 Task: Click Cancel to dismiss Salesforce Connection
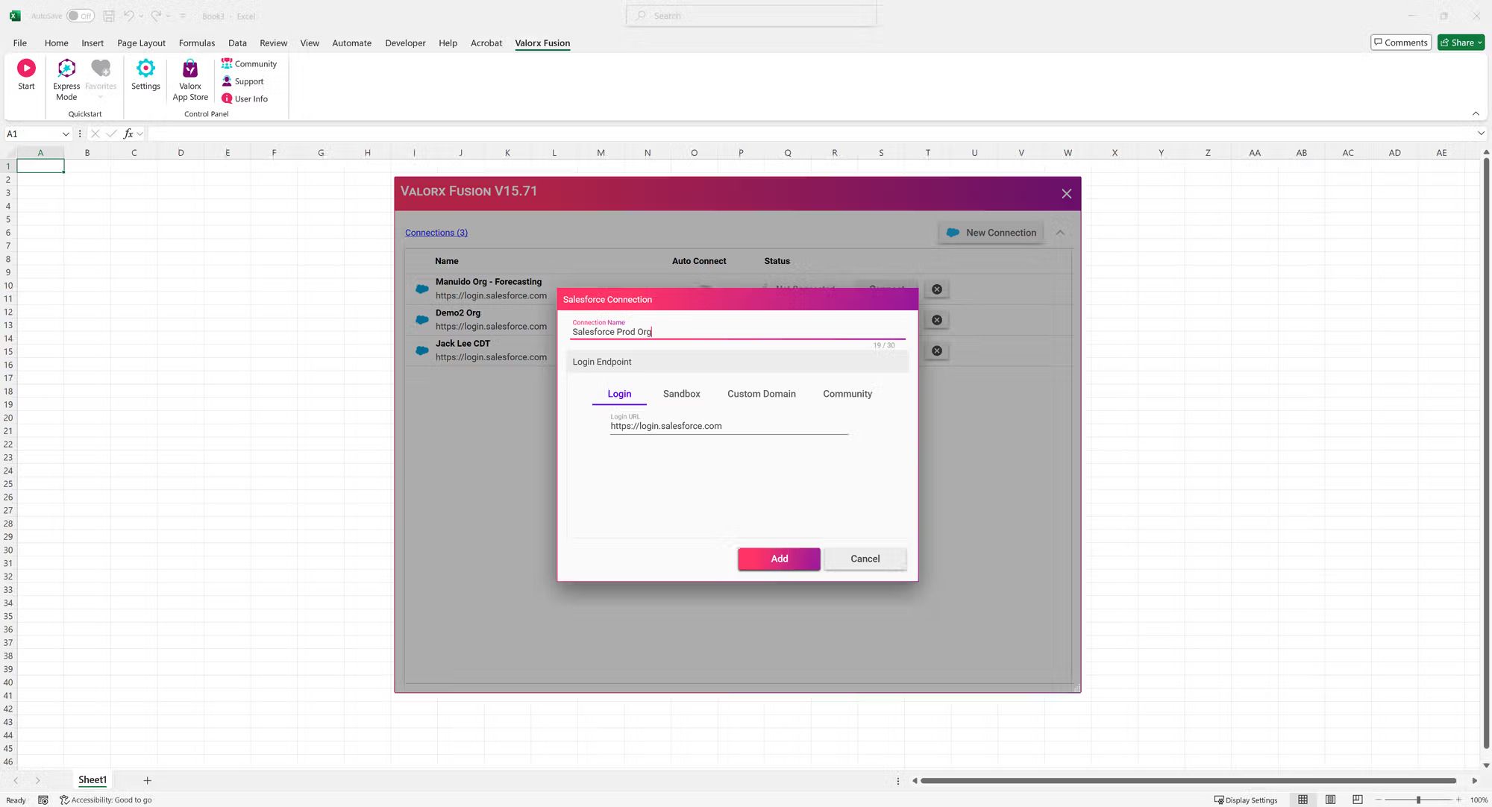click(865, 559)
